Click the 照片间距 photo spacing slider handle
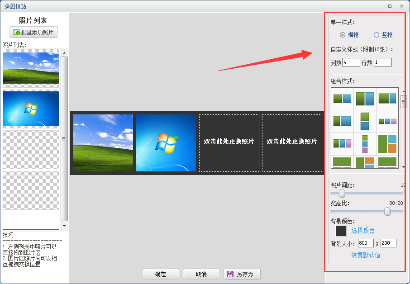410x284 pixels. coord(342,193)
